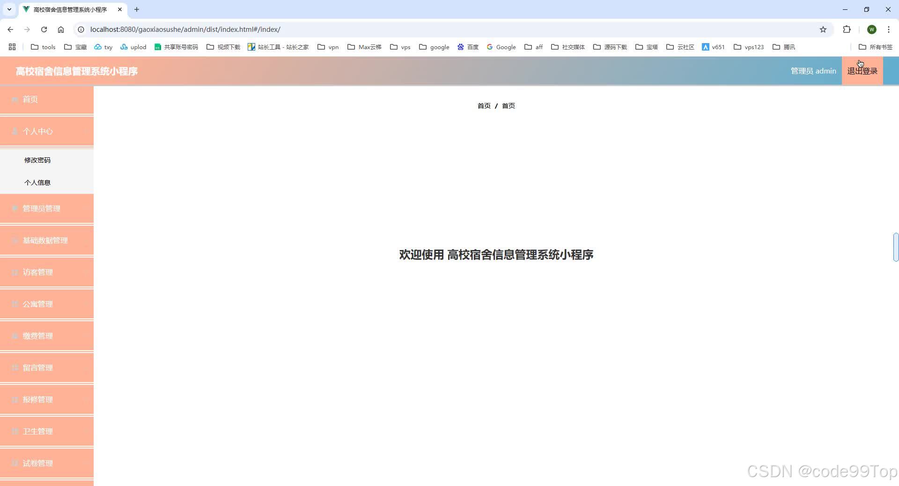Image resolution: width=899 pixels, height=486 pixels.
Task: Select the 高校宿舍信息管理系统小程序 browser tab
Action: pyautogui.click(x=73, y=9)
